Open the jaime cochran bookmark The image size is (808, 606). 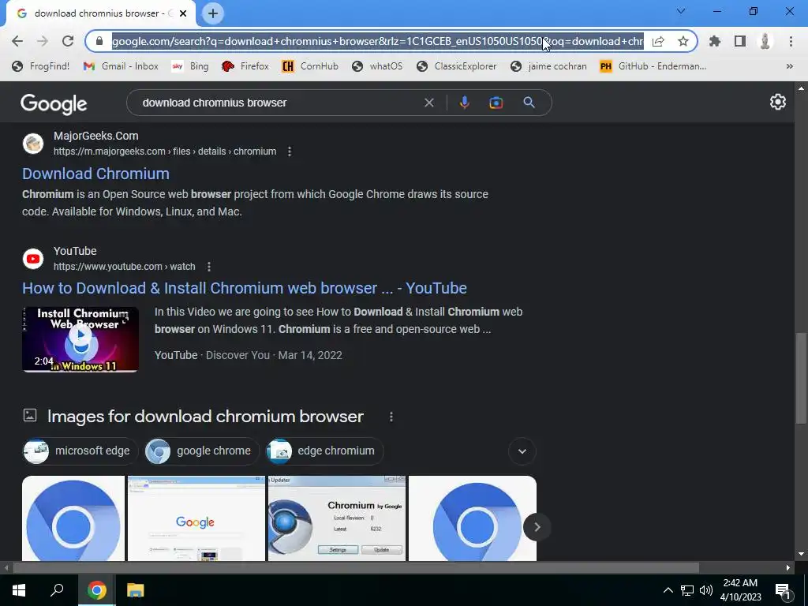click(548, 66)
